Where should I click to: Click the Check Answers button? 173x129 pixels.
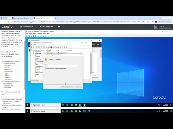coord(165,27)
